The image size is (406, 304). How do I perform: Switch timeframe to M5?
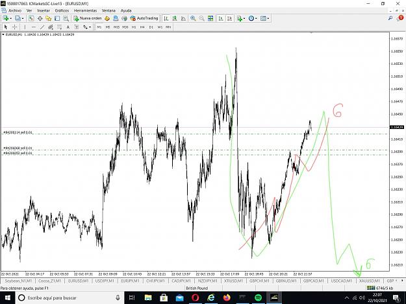click(x=108, y=27)
